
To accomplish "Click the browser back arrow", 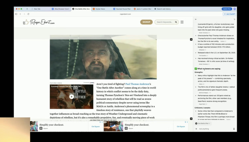I will 20,14.
